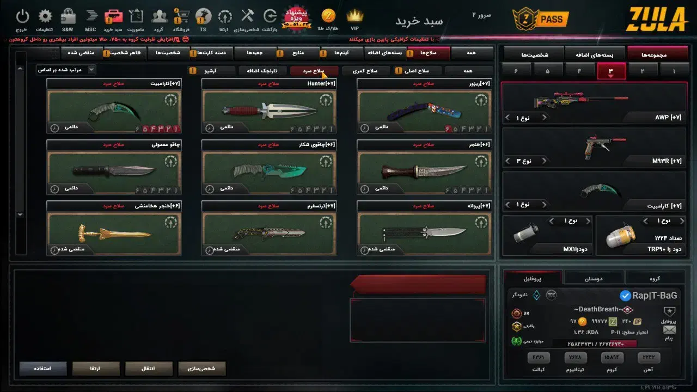Open the S&W wallet icon

[x=68, y=16]
